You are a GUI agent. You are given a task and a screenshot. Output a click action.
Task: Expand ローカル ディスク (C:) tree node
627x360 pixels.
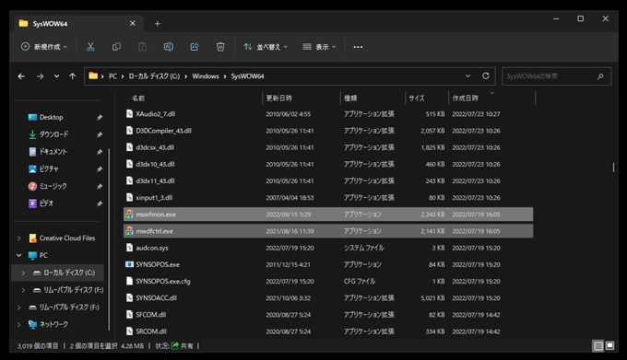click(x=23, y=273)
